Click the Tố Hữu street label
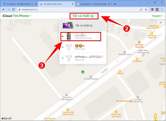Viewport: 166px width, 121px height. (104, 71)
